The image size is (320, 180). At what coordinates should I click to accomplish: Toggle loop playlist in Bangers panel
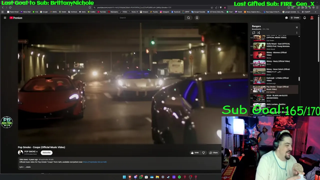coord(253,33)
